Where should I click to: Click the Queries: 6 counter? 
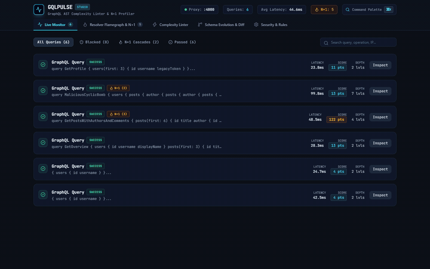pyautogui.click(x=238, y=9)
